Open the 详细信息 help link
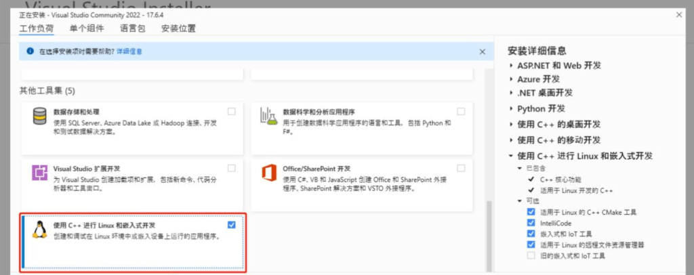 [x=129, y=51]
